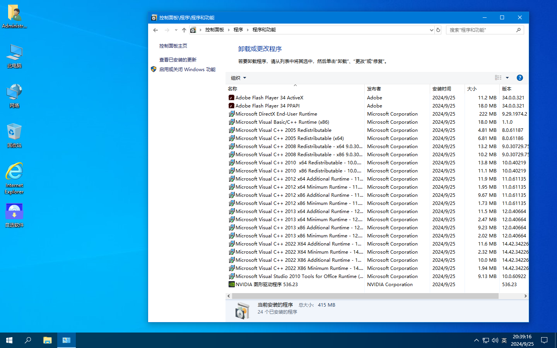This screenshot has height=348, width=557.
Task: Open Windows Start menu
Action: pyautogui.click(x=9, y=340)
